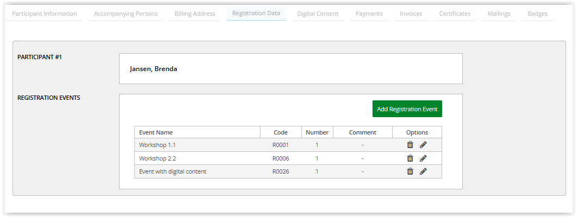Delete the Workshop 2.2 registration event
Viewport: 577px width, 217px height.
pyautogui.click(x=410, y=158)
